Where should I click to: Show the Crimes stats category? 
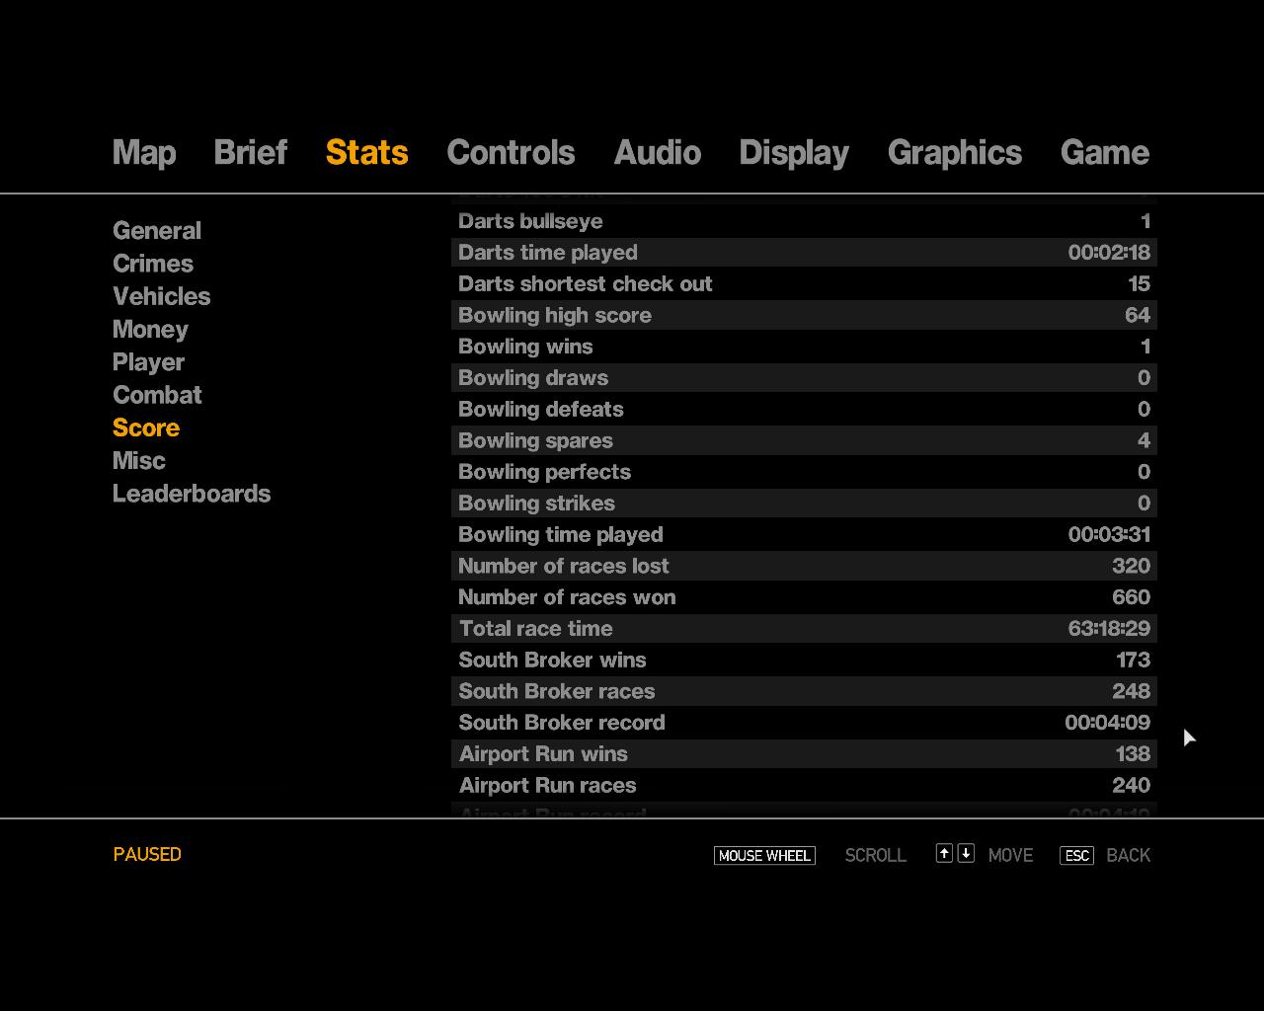153,264
